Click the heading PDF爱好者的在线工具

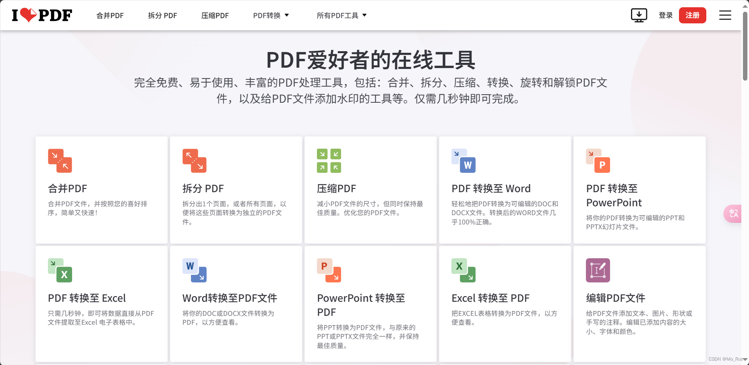370,60
